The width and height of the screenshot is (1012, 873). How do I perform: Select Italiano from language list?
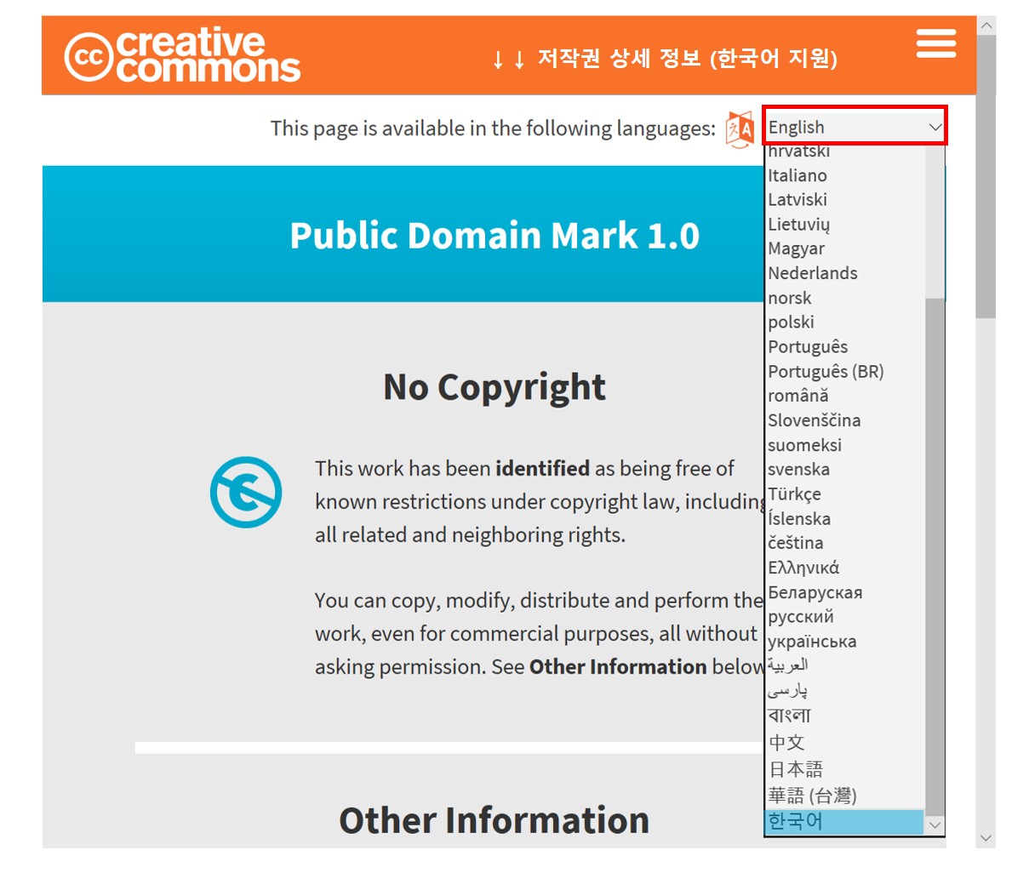[x=844, y=175]
